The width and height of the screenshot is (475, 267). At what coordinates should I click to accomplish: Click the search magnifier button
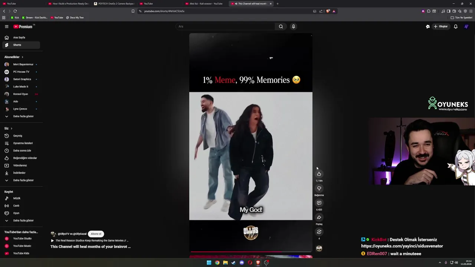tap(281, 26)
